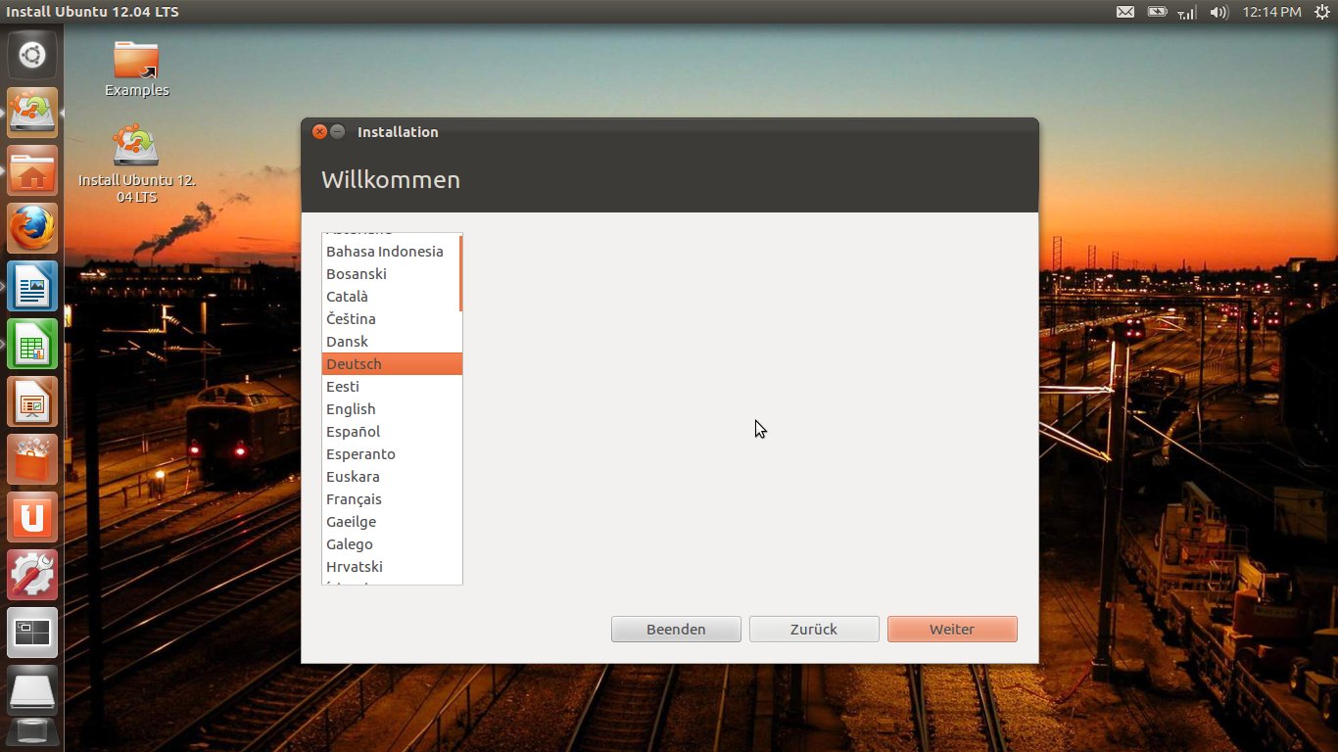
Task: Open Ubuntu Software Center
Action: [32, 459]
